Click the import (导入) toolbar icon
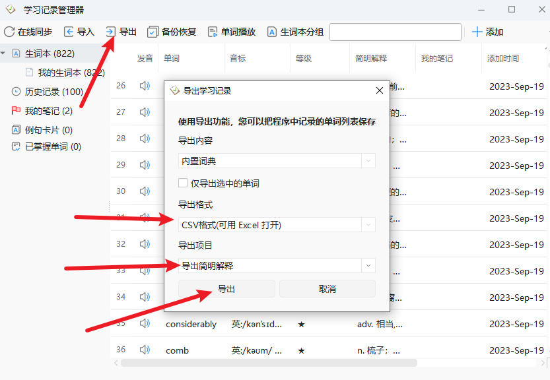Image resolution: width=550 pixels, height=380 pixels. tap(69, 32)
